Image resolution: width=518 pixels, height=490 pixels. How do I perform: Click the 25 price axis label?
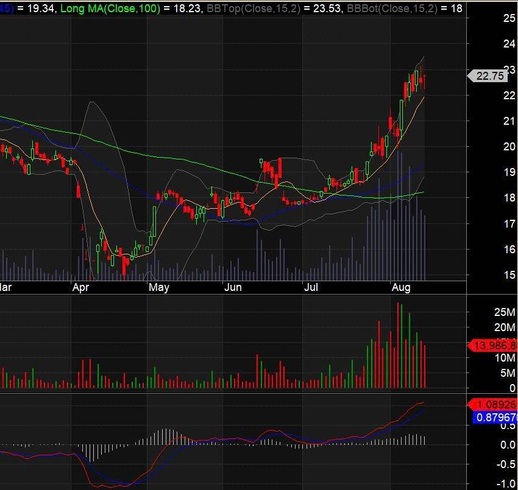click(x=509, y=18)
